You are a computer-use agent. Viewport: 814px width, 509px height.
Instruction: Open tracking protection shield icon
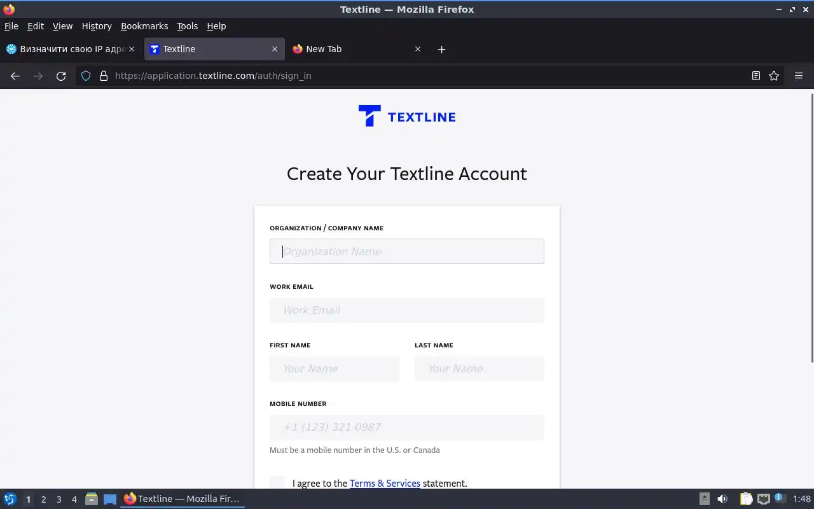coord(86,76)
